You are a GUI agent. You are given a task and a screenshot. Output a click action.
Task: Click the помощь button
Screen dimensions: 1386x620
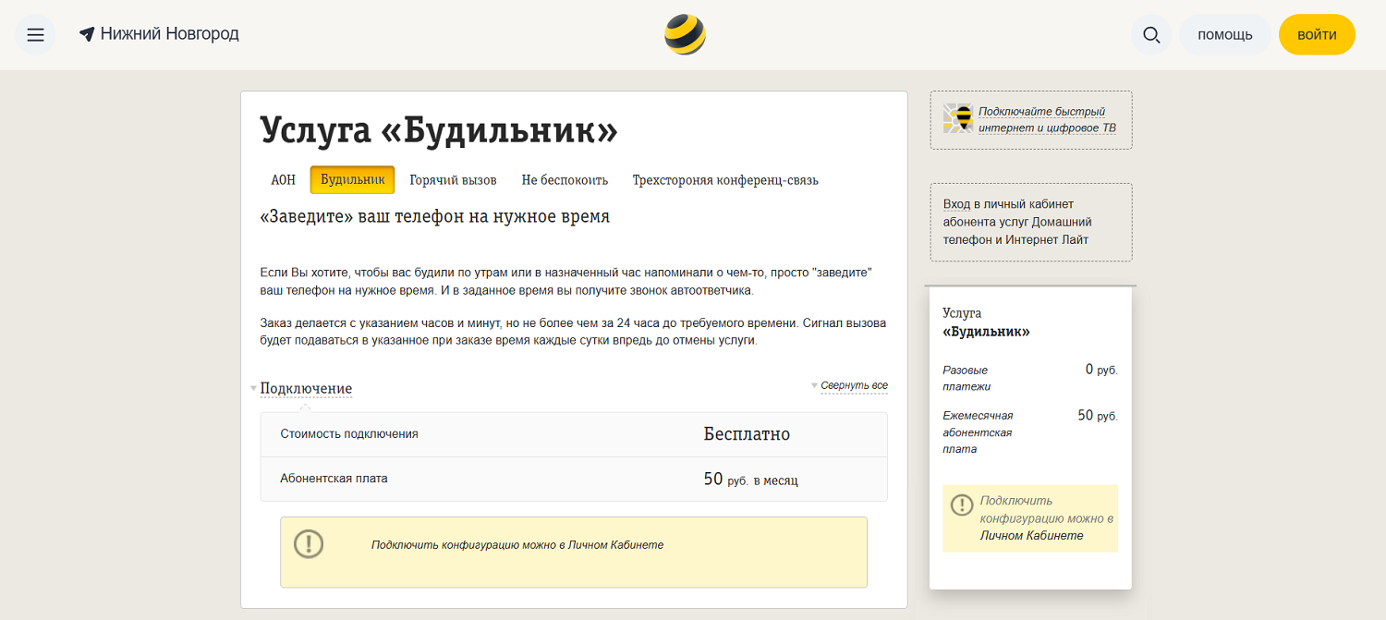1225,35
